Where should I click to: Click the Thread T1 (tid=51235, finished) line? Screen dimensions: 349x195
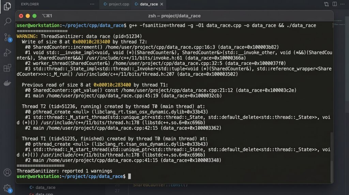[115, 139]
